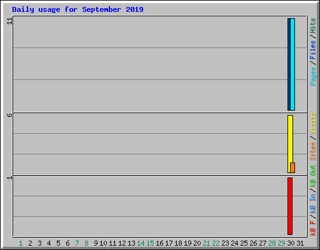The width and height of the screenshot is (320, 250).
Task: Click day 16 on the x-axis
Action: click(x=159, y=243)
